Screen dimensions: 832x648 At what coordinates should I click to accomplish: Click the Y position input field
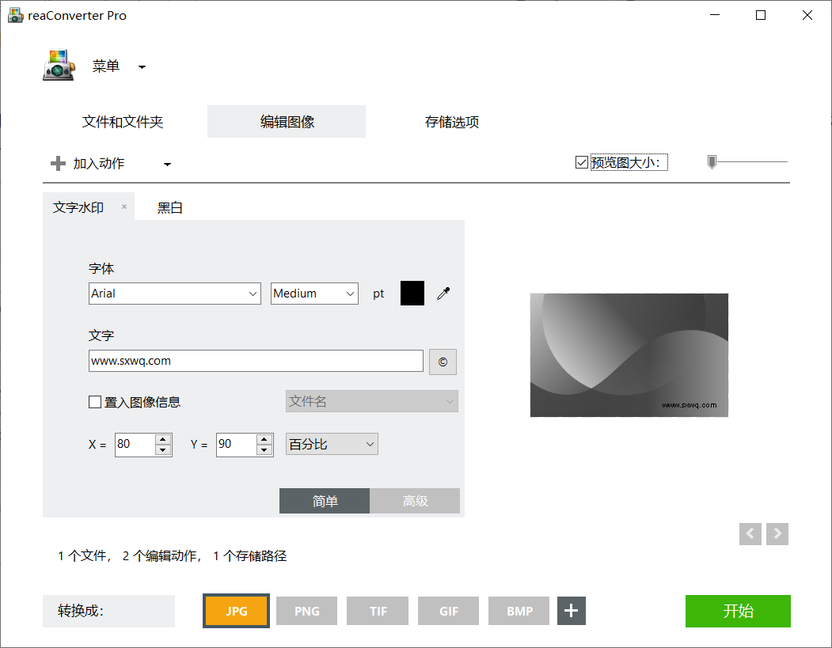(x=236, y=445)
